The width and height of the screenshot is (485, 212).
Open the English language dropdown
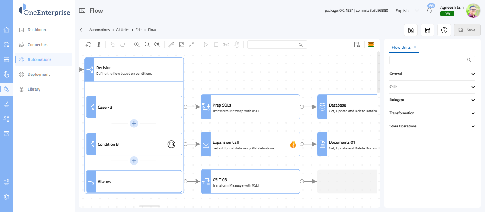[407, 11]
